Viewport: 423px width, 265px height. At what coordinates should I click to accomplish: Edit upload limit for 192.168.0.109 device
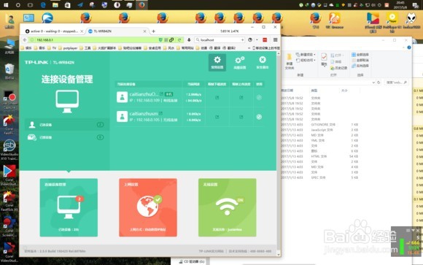pyautogui.click(x=241, y=98)
